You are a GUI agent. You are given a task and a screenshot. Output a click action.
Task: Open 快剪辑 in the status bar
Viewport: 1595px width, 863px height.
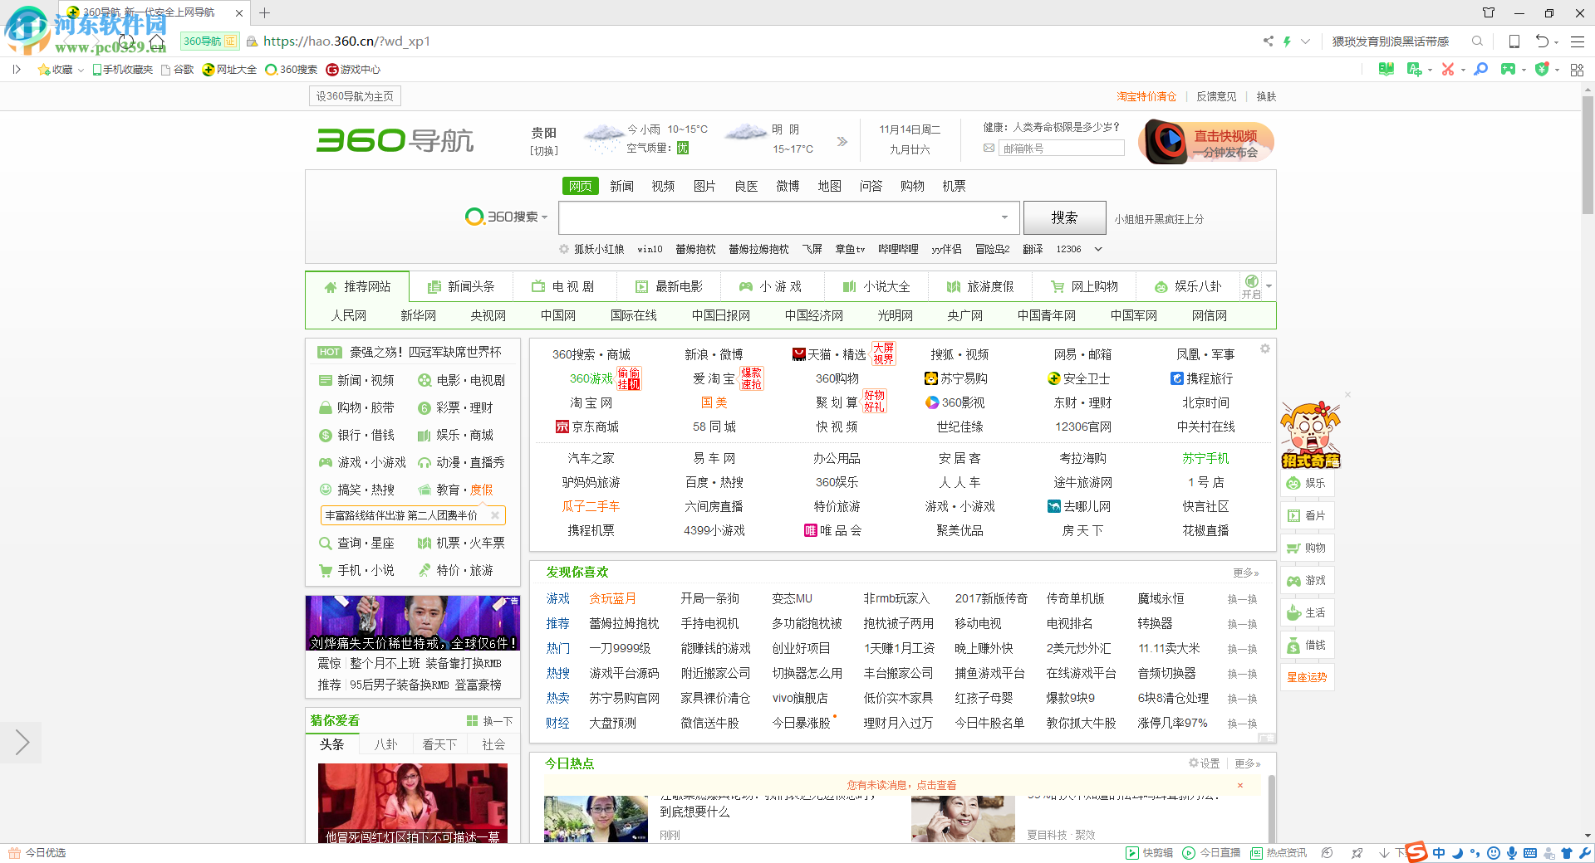pos(1149,853)
